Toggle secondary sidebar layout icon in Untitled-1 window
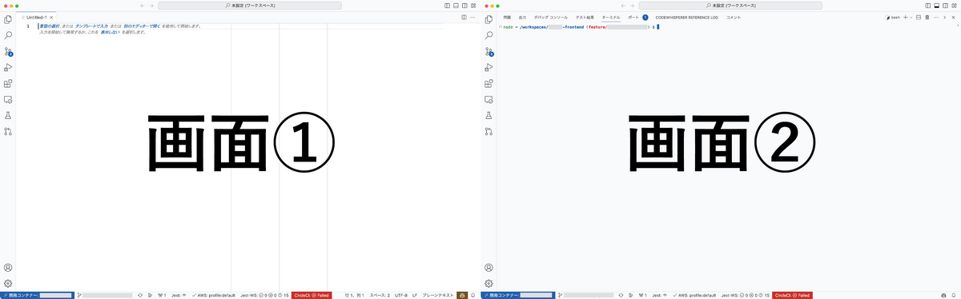Image resolution: width=961 pixels, height=299 pixels. click(x=464, y=6)
